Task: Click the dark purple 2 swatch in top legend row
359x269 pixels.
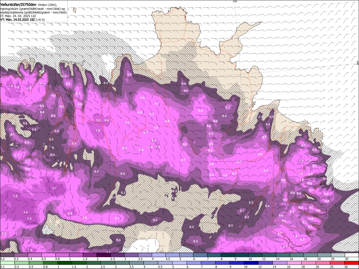Action: [x=103, y=255]
